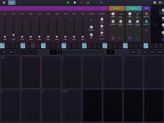This screenshot has width=164, height=123.
Task: Click the green Delay FX 2 send knob
Action: pyautogui.click(x=147, y=22)
